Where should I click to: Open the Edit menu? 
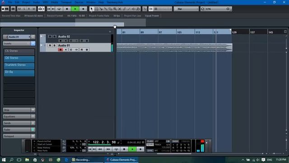[17, 2]
